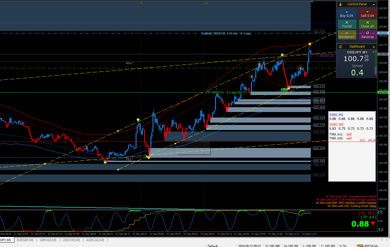The height and width of the screenshot is (247, 390).
Task: Click the 22 Sep 09:57 time axis label
Action: pos(207,234)
